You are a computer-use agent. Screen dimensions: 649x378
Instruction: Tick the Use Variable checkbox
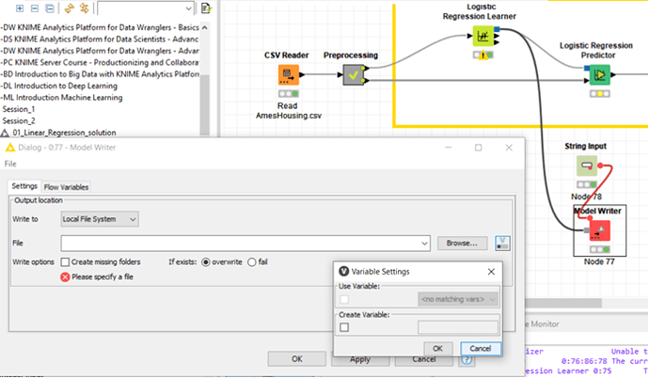[344, 299]
